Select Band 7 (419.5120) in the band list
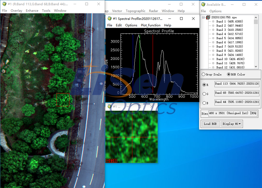The height and width of the screenshot is (188, 262). point(229,47)
